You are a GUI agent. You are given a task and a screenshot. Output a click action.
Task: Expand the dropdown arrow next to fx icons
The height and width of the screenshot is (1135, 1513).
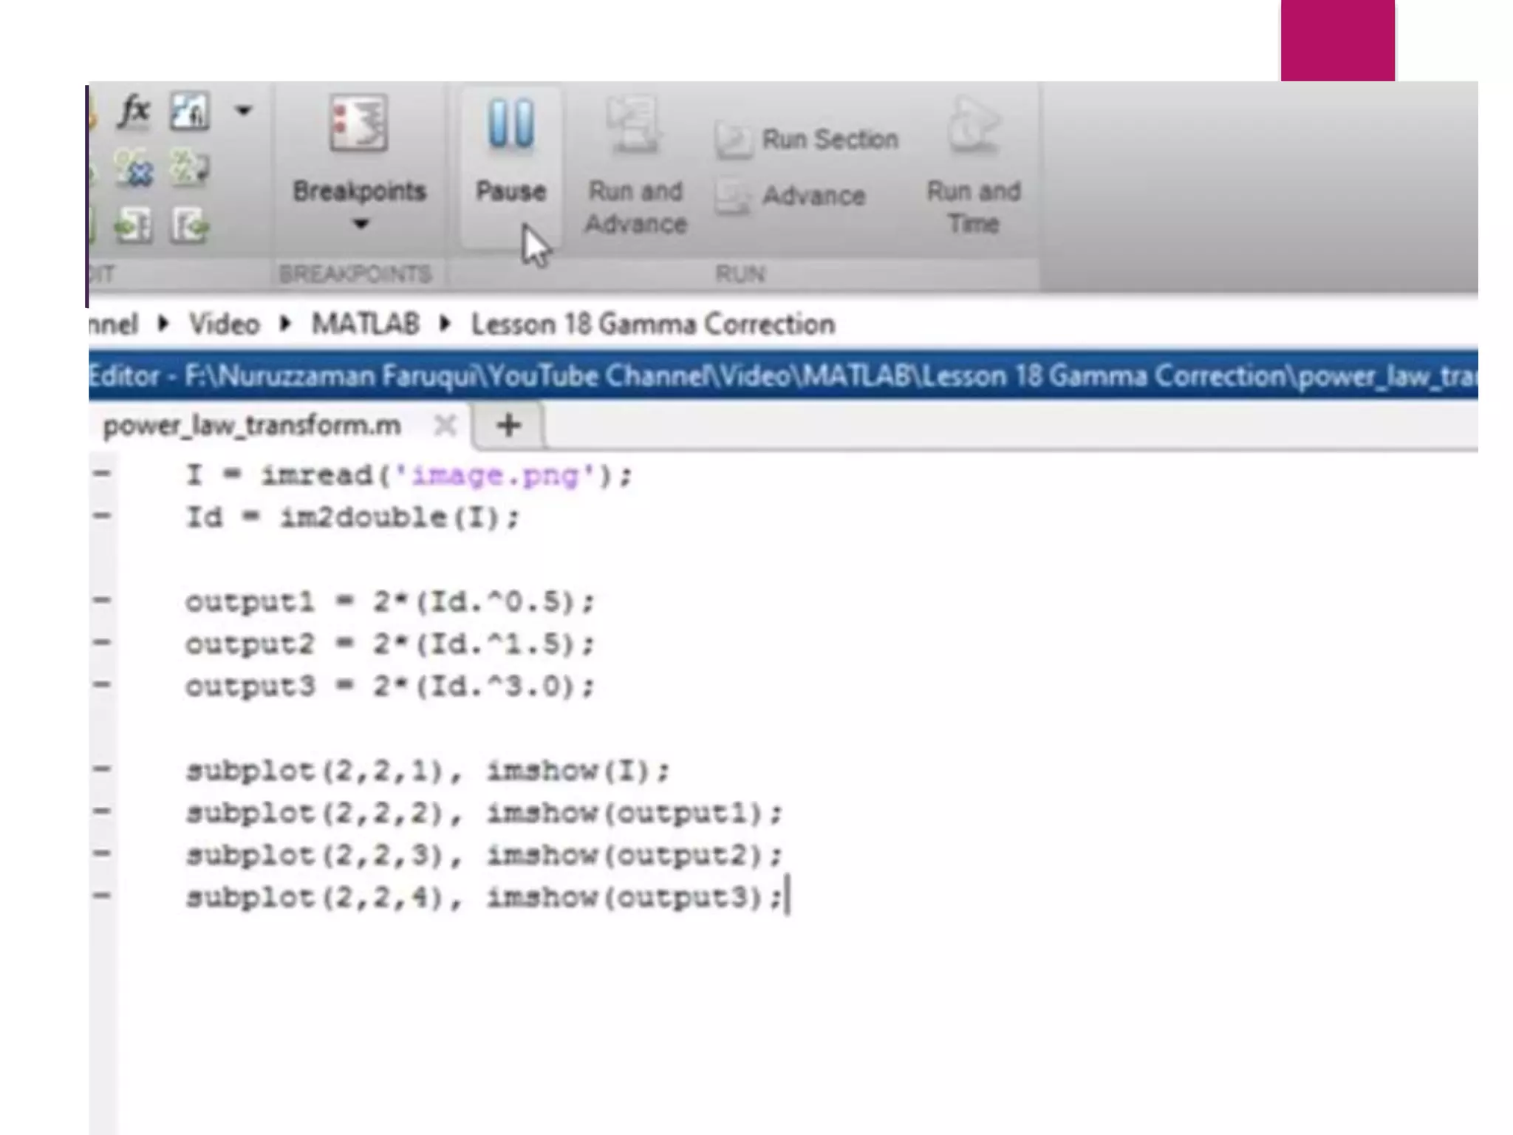(243, 112)
